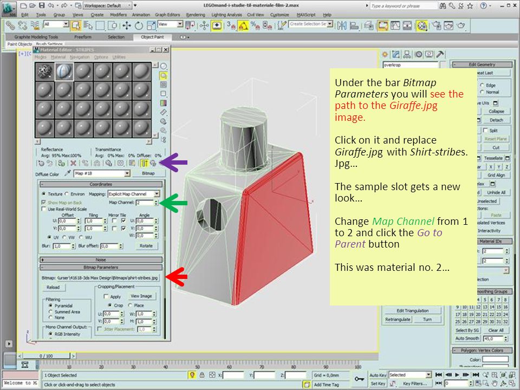Click the binoculars search icon in the title bar
This screenshot has width=520, height=390.
443,5
